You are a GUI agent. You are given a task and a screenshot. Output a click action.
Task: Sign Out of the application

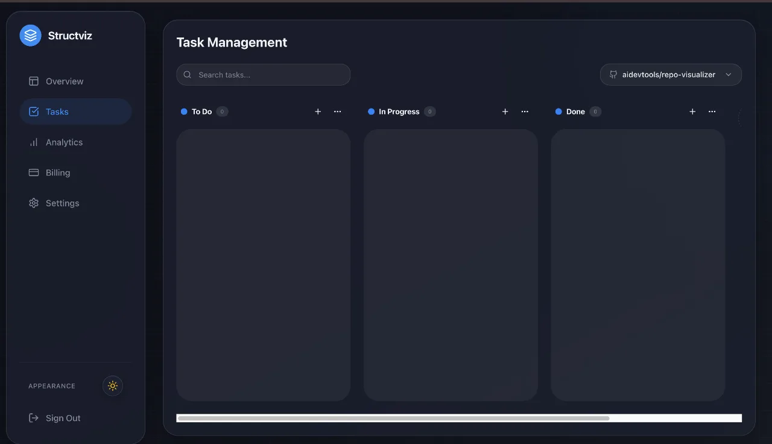[75, 418]
